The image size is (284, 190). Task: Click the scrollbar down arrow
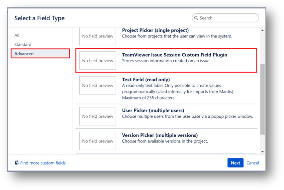pyautogui.click(x=262, y=152)
